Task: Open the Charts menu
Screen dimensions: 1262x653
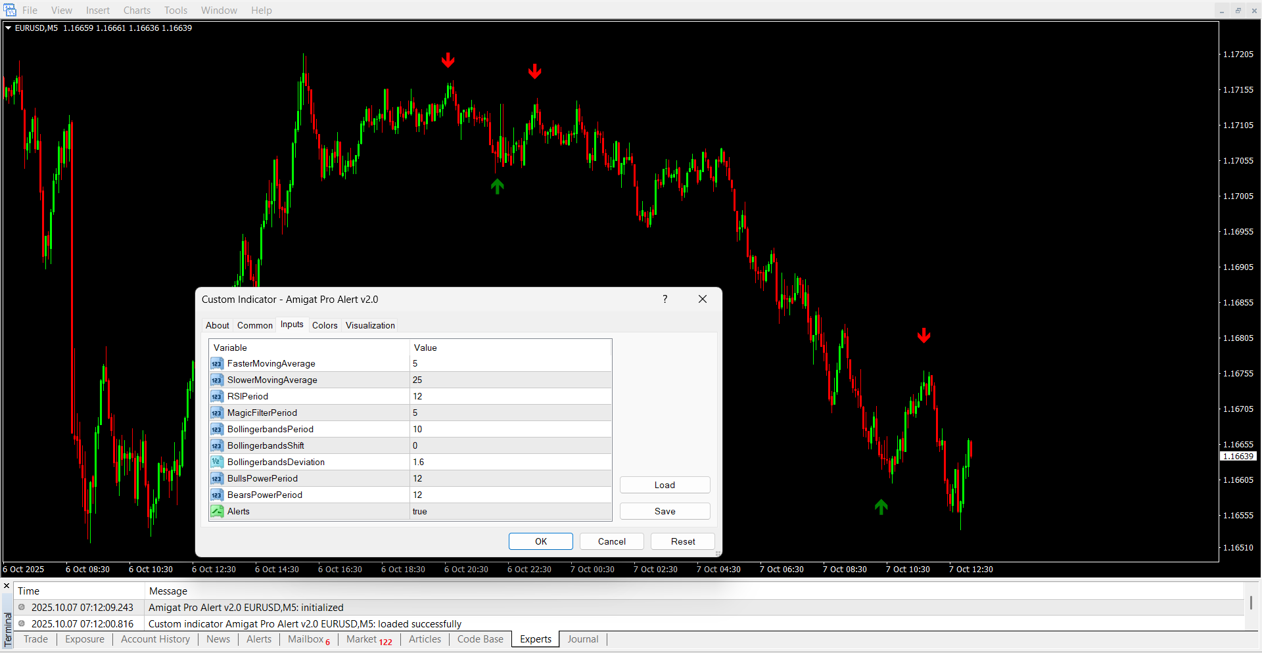Action: (137, 11)
